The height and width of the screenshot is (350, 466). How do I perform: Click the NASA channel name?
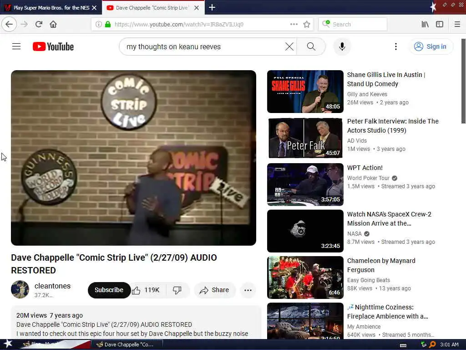point(354,234)
